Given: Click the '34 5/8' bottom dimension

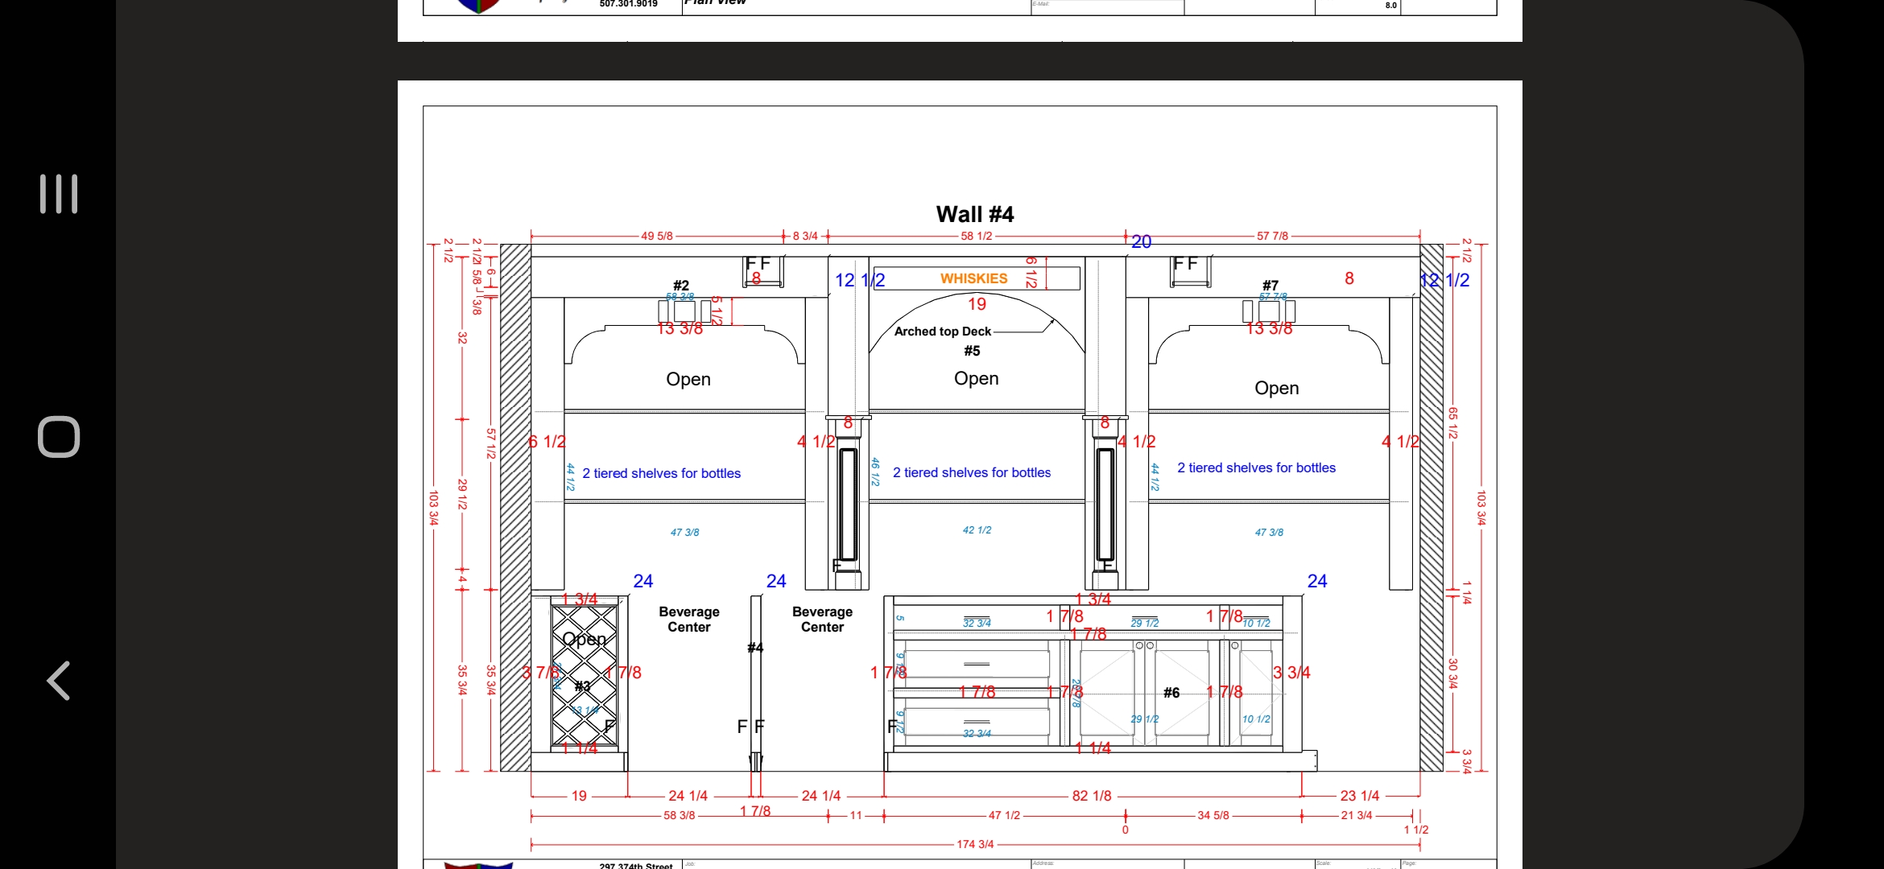Looking at the screenshot, I should pos(1213,815).
